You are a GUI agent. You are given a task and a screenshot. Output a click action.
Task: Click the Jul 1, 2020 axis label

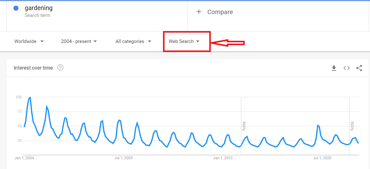tap(322, 158)
